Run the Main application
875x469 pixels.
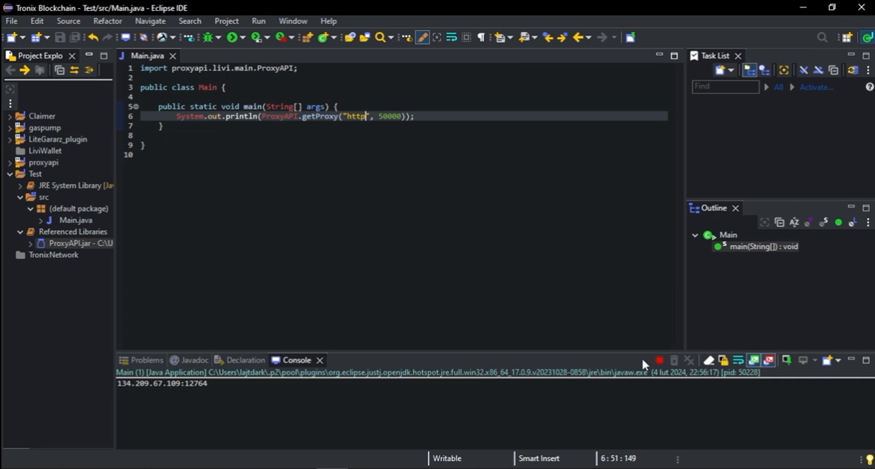[233, 37]
